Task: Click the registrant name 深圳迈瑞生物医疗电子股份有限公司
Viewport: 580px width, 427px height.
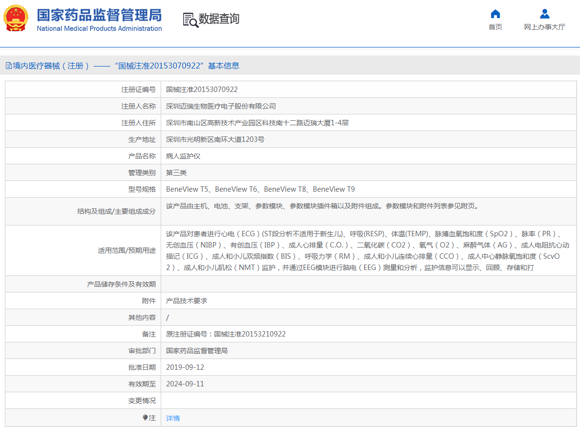Action: [x=221, y=106]
